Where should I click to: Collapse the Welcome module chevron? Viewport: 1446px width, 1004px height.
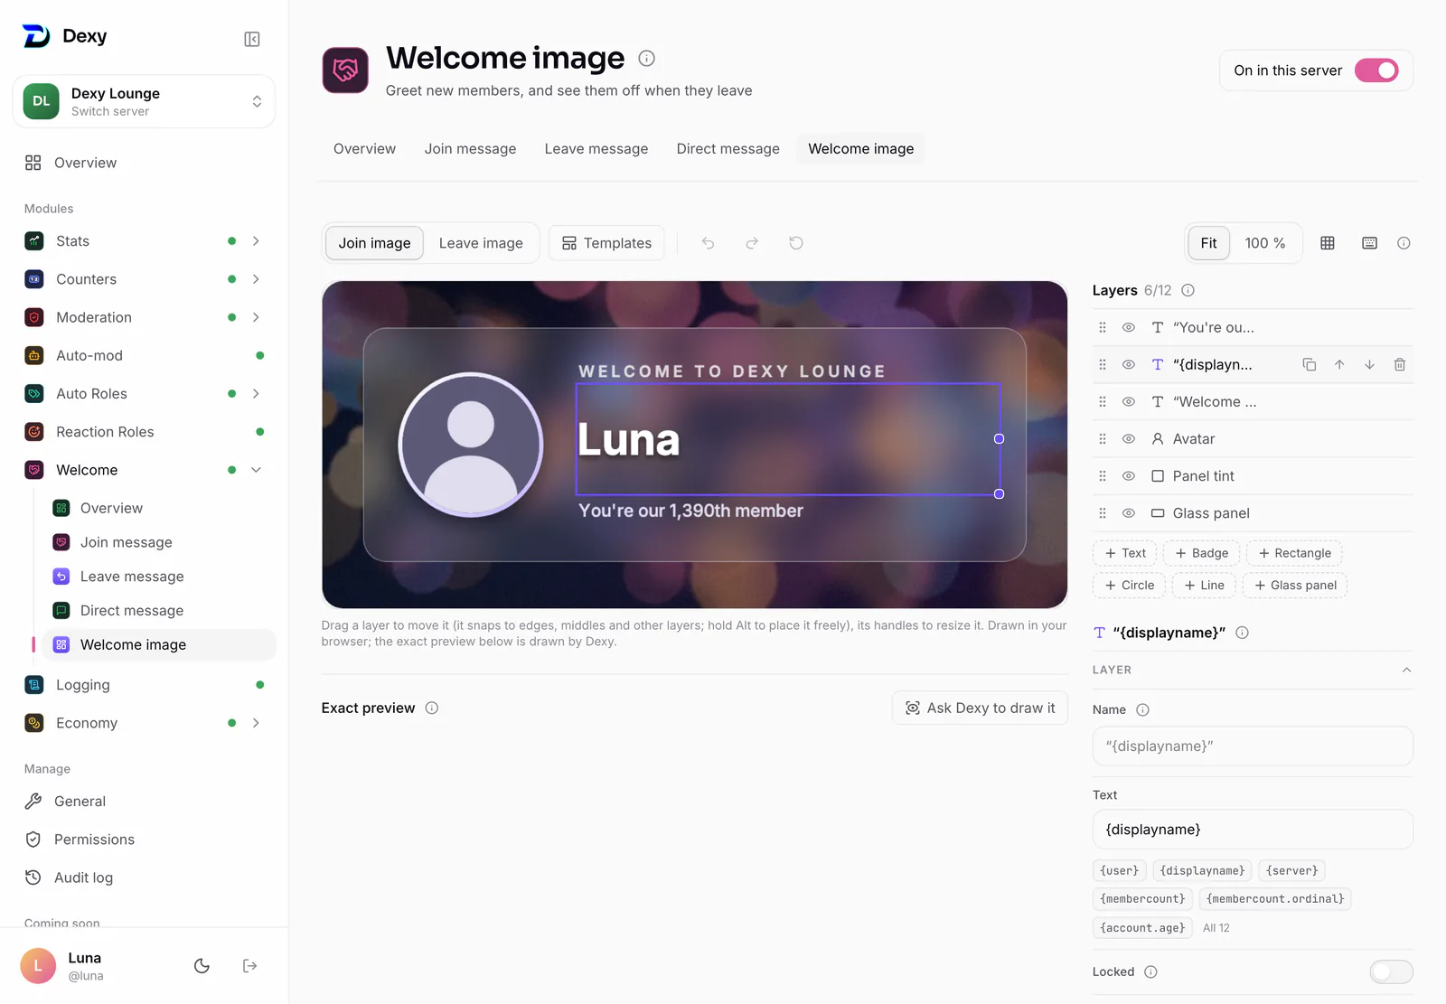click(256, 470)
